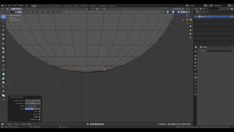Toggle the Clamp checkbox
The image size is (234, 132).
tap(39, 117)
